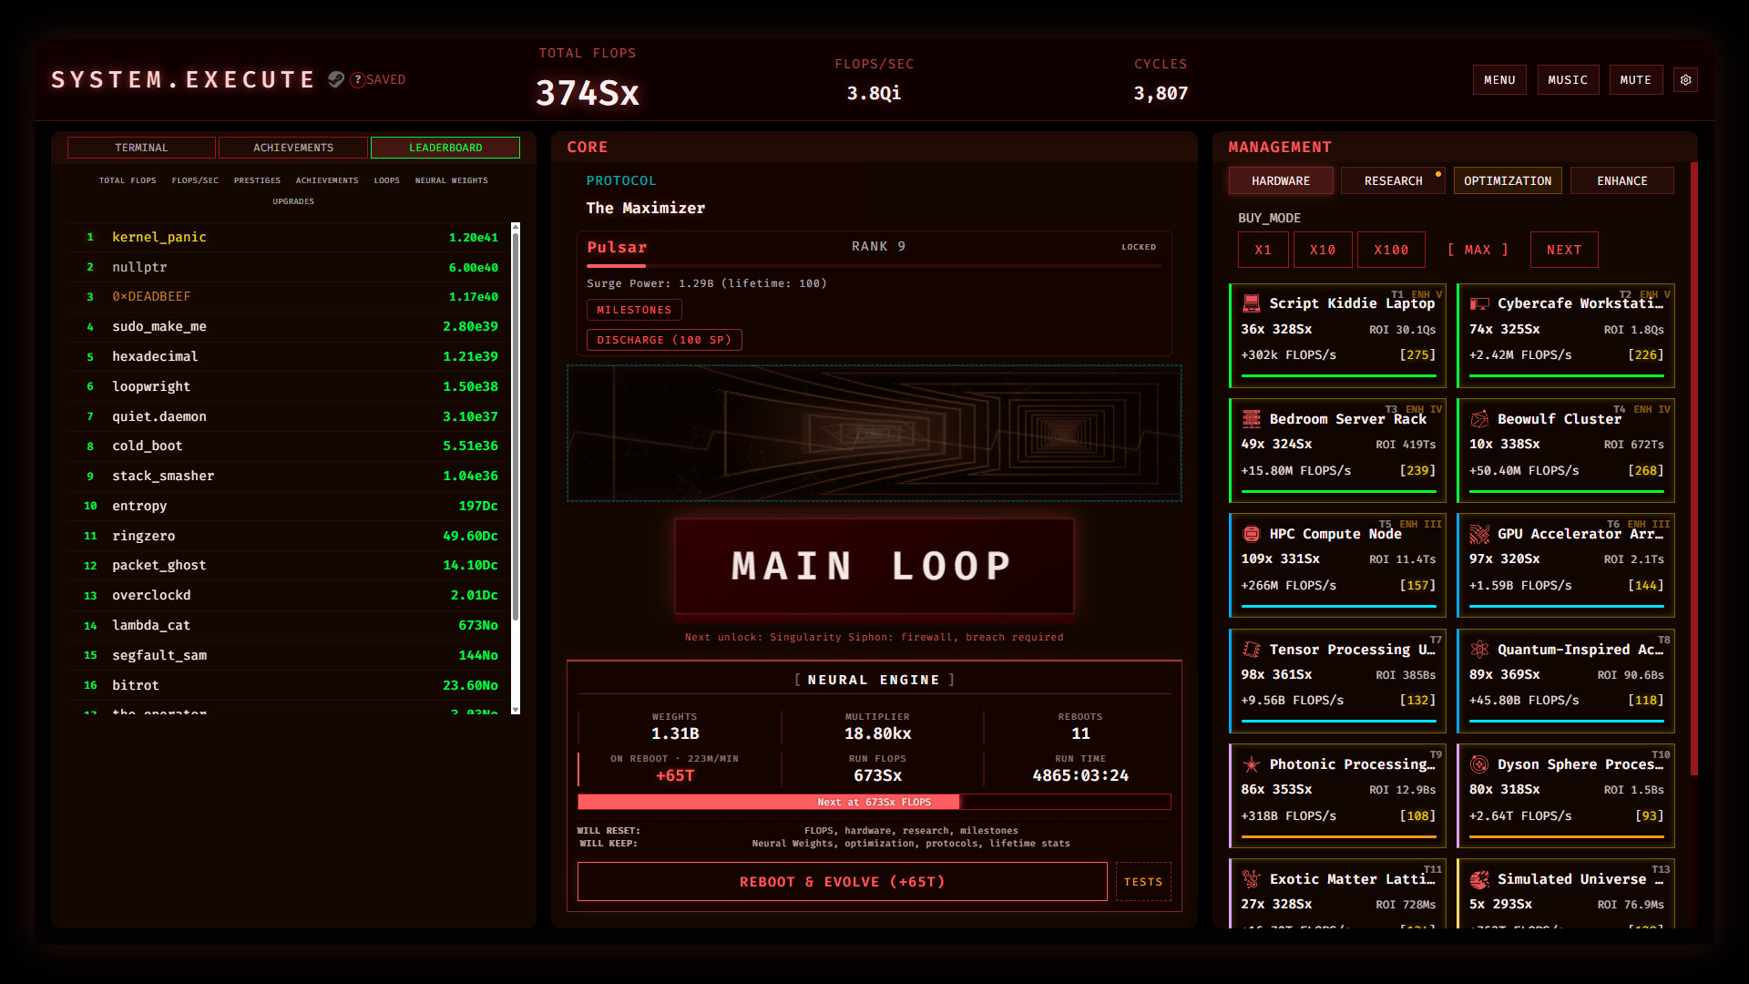Click the Bedroom Server Rack icon
The height and width of the screenshot is (984, 1749).
[1252, 419]
